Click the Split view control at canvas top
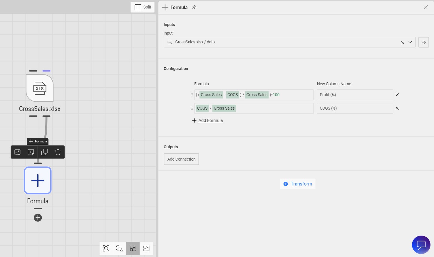This screenshot has height=257, width=434. [142, 7]
